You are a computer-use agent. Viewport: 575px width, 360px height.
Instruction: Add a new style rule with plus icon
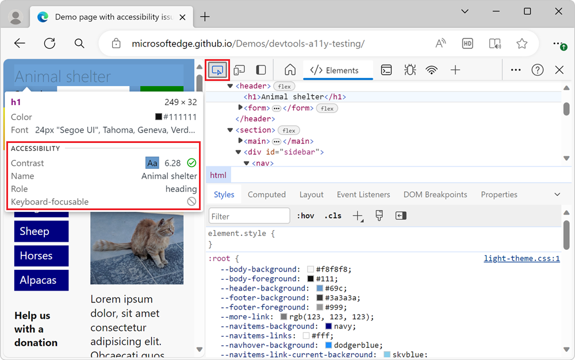coord(357,215)
